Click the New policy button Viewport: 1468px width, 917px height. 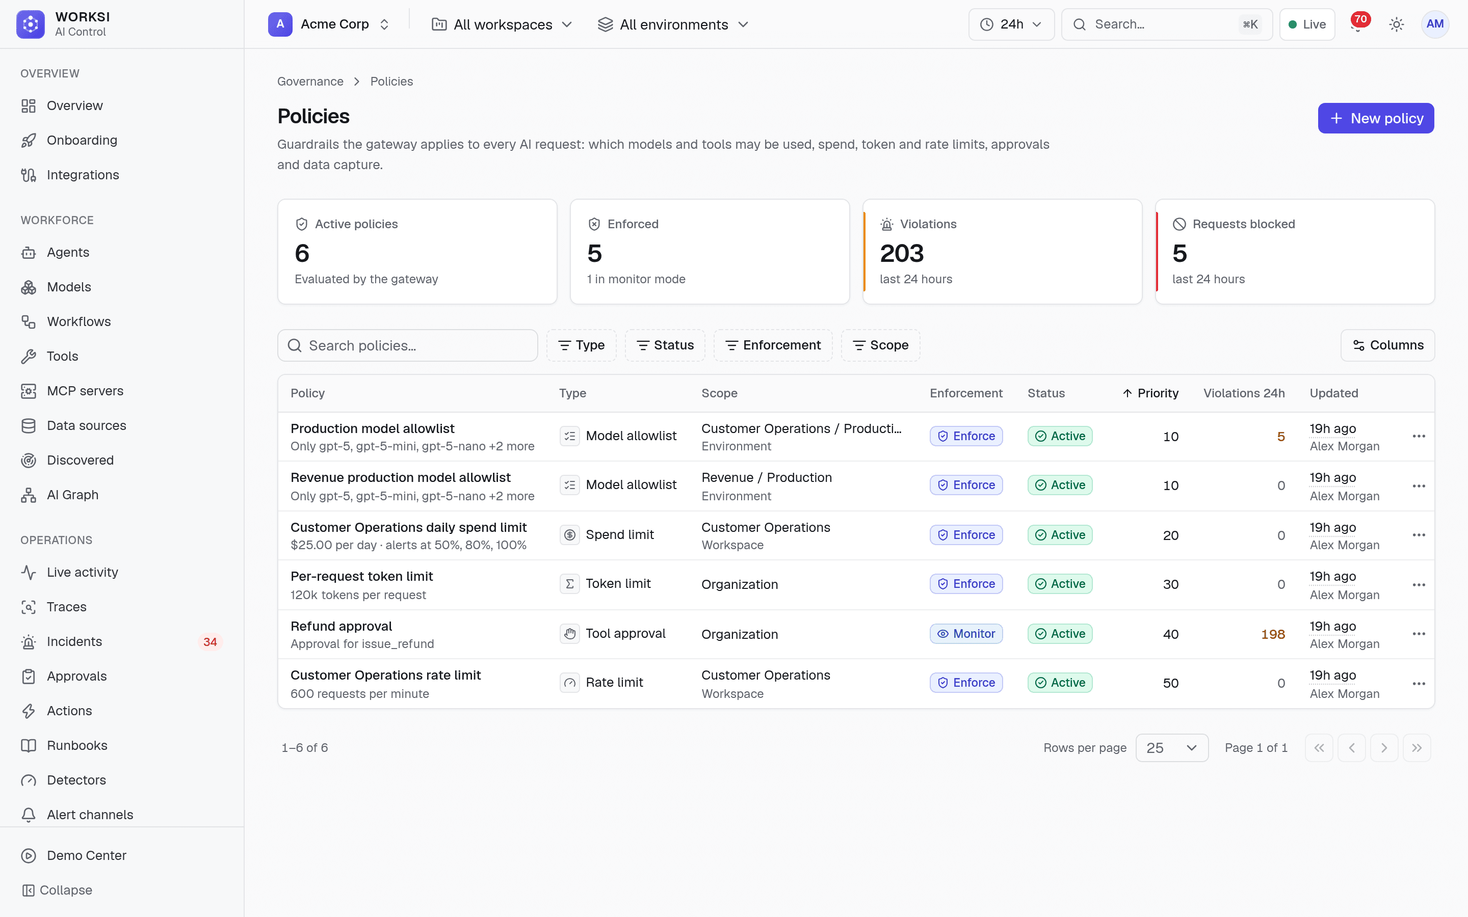tap(1375, 118)
